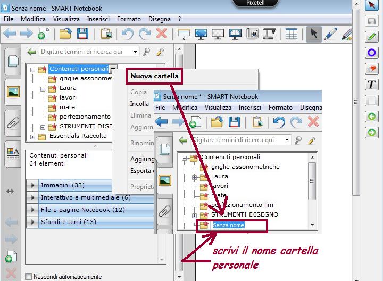Image resolution: width=383 pixels, height=281 pixels.
Task: Switch to full screen view icon
Action: click(x=201, y=34)
